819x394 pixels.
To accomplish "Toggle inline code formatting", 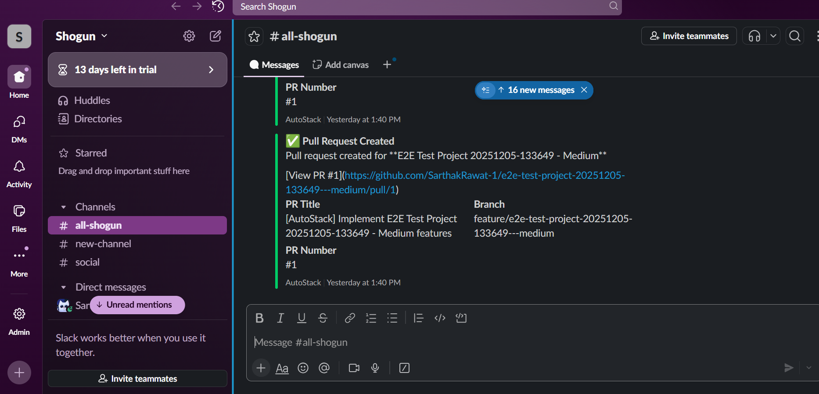I will click(x=440, y=318).
